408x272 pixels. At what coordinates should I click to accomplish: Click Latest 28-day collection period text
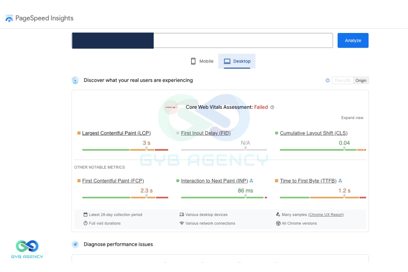(x=116, y=215)
